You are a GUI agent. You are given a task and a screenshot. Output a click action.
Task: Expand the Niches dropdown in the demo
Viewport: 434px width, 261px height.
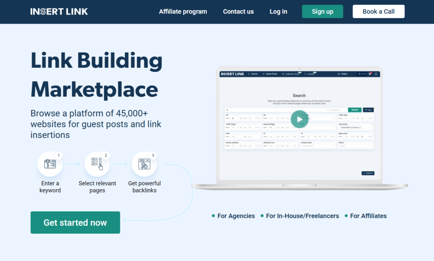pos(355,146)
